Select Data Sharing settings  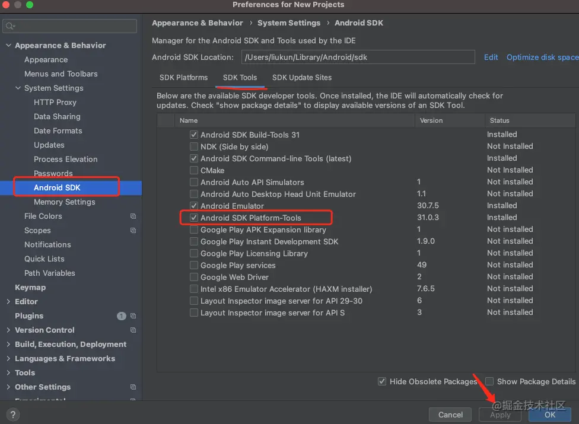click(x=57, y=117)
